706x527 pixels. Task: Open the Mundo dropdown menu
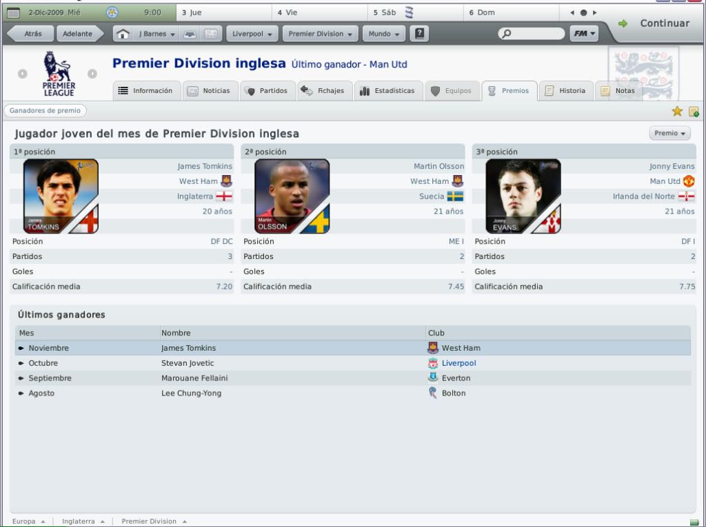pos(383,34)
